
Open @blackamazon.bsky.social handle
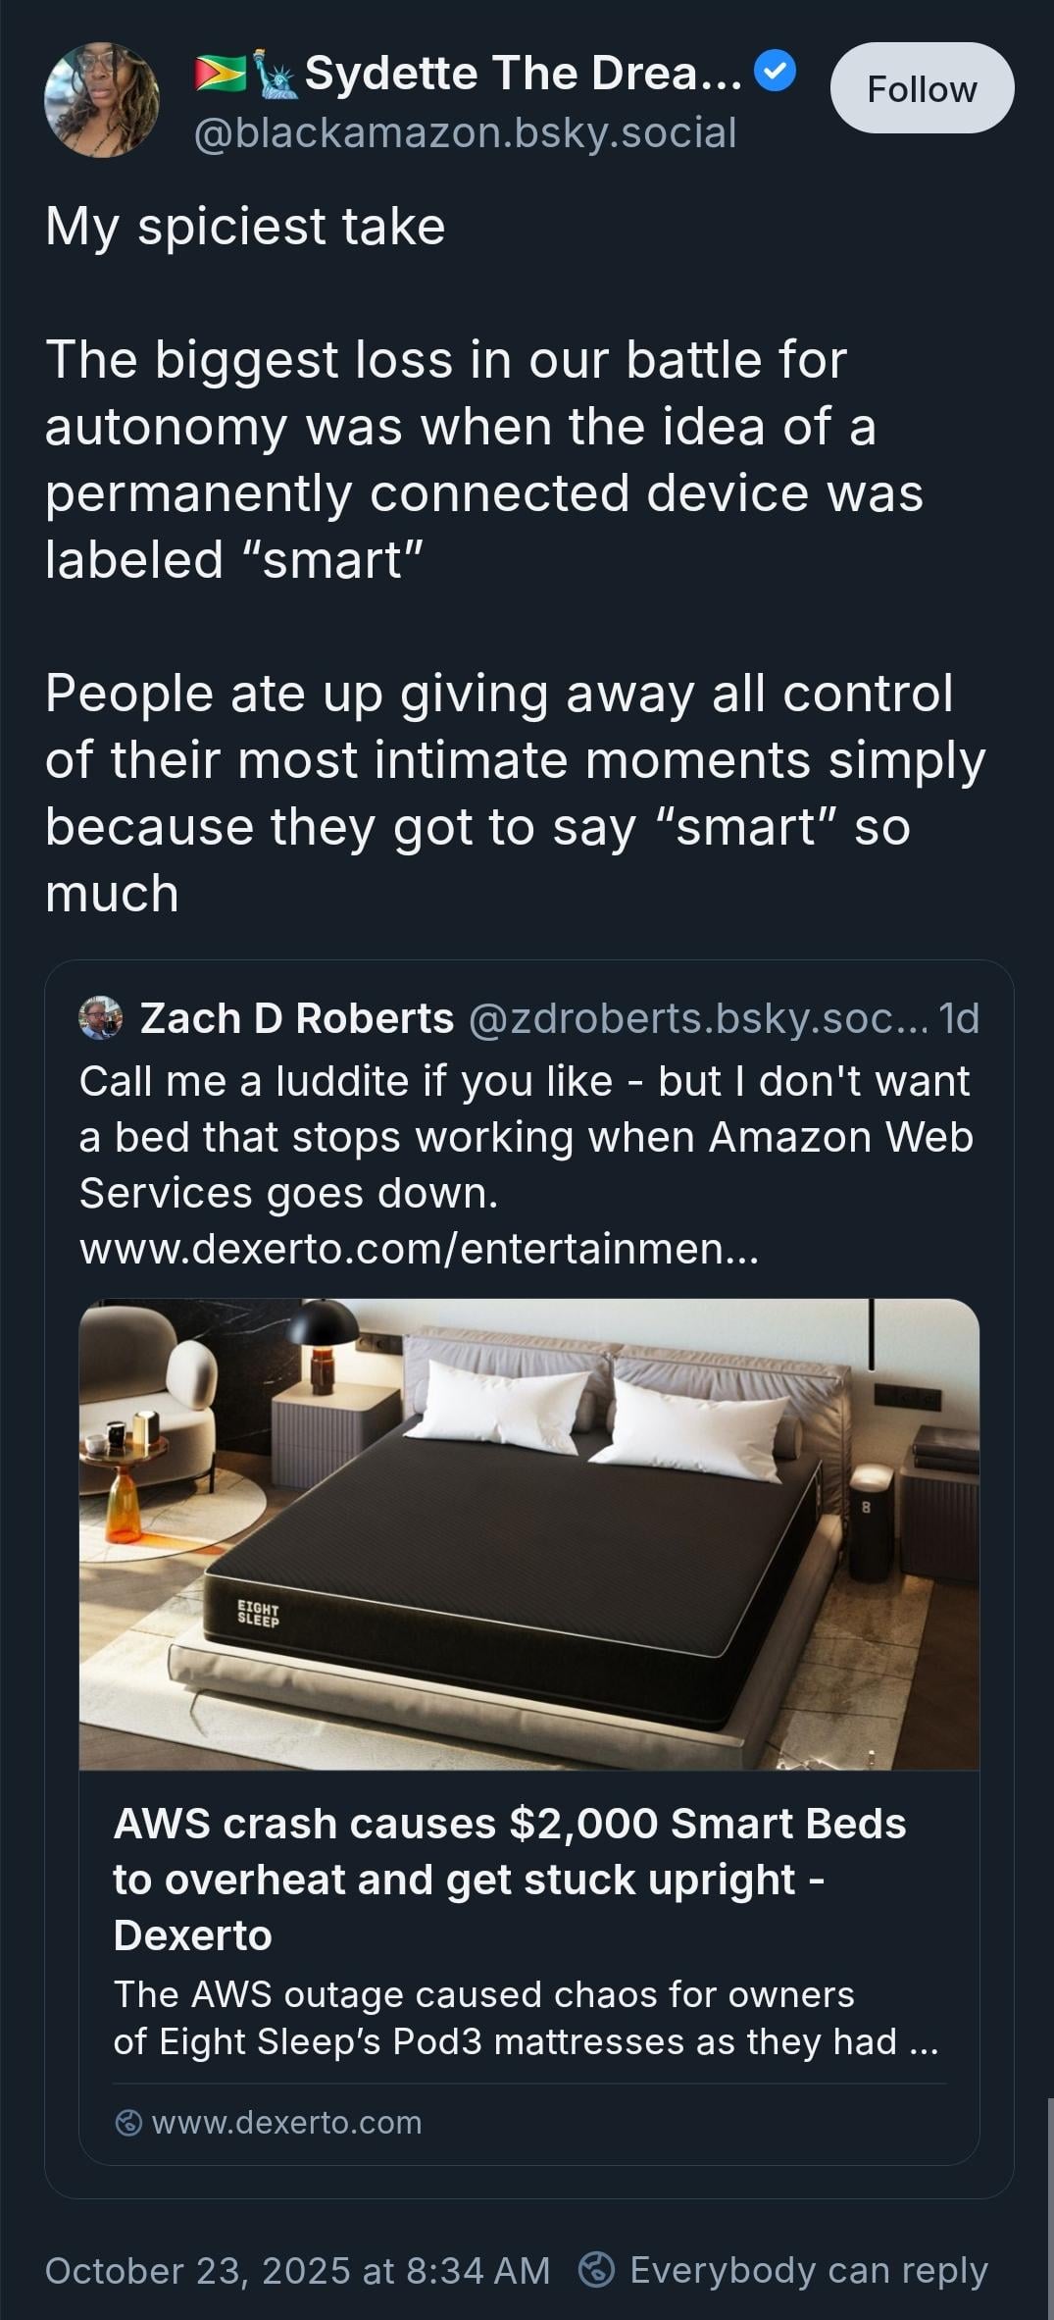(x=465, y=132)
